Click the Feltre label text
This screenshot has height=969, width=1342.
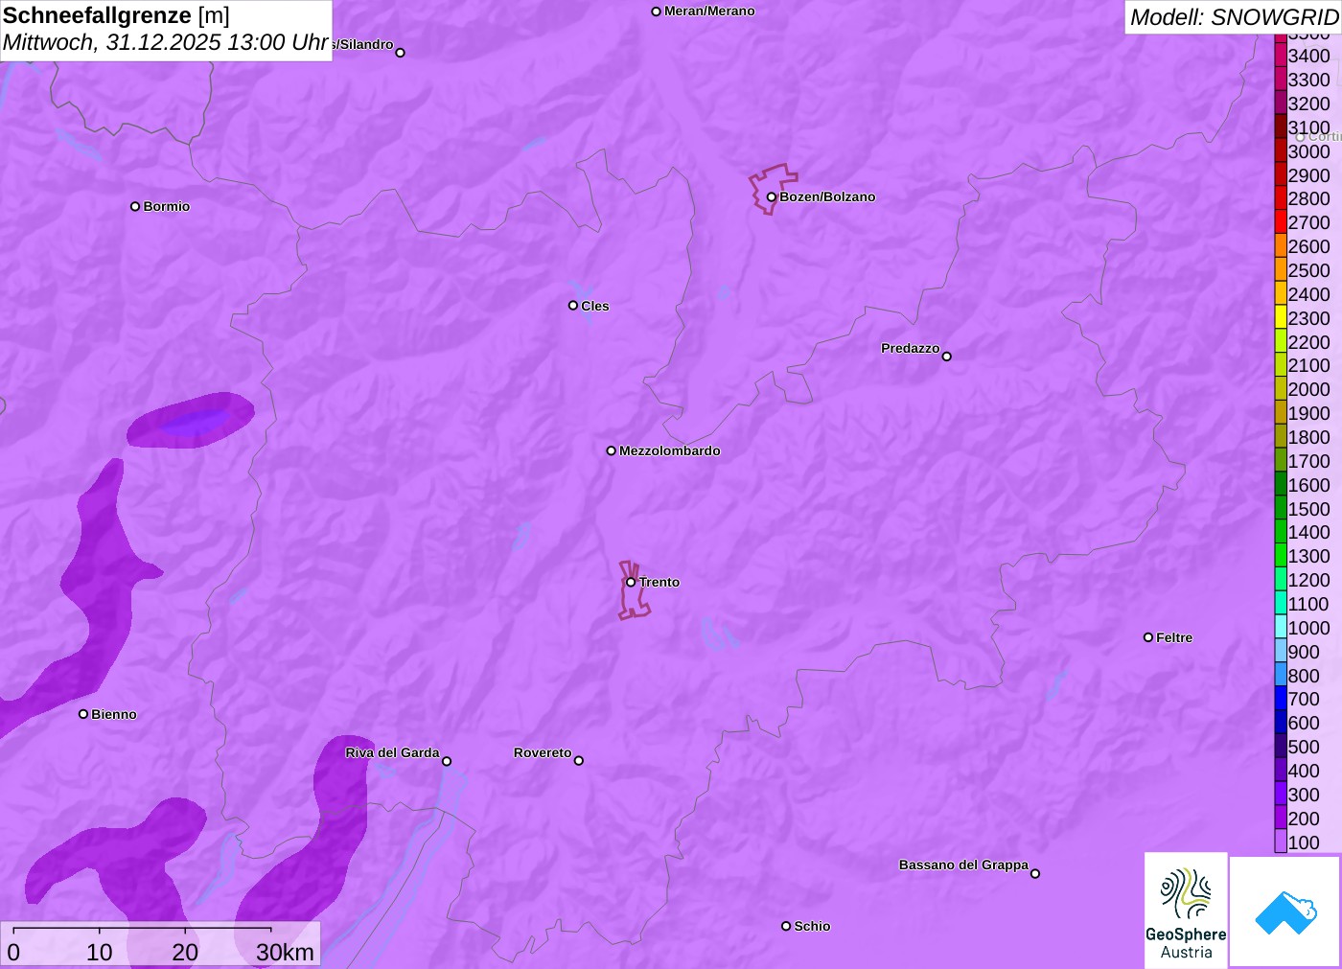(x=1174, y=637)
